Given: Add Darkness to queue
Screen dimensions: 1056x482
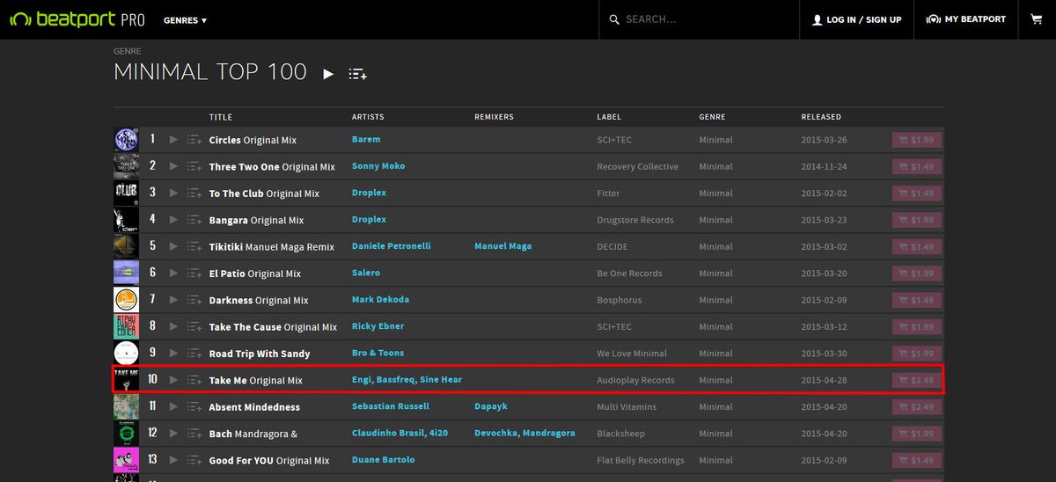Looking at the screenshot, I should click(x=194, y=300).
